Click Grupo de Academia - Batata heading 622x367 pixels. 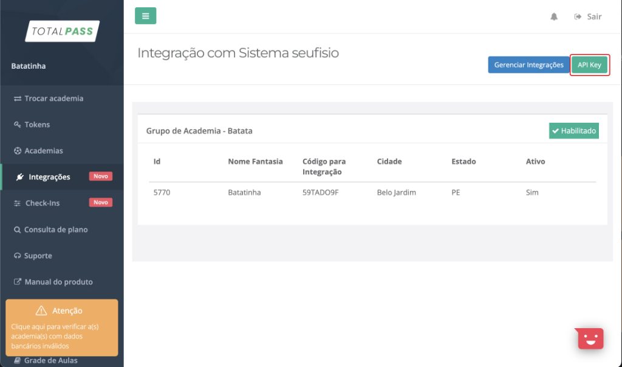[199, 131]
